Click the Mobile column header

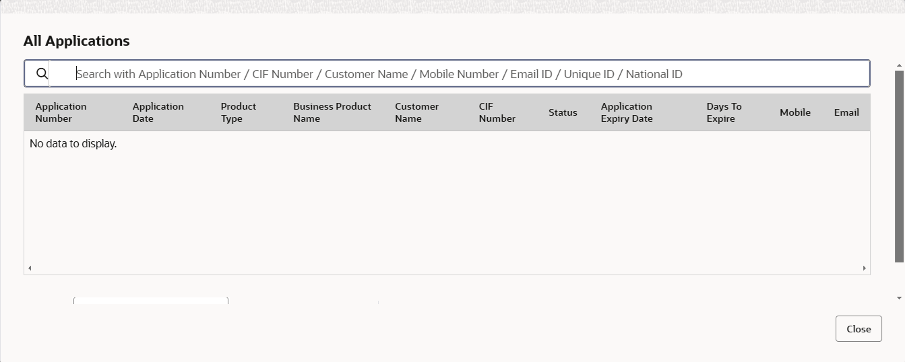[795, 112]
